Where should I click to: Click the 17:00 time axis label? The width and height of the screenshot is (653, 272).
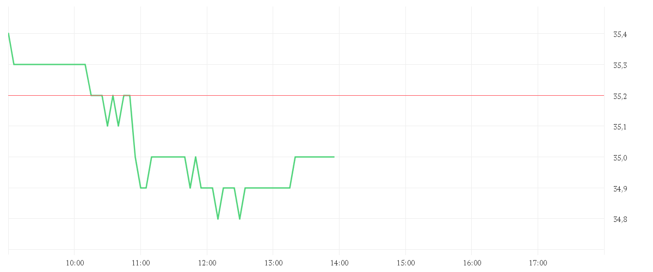pos(538,263)
